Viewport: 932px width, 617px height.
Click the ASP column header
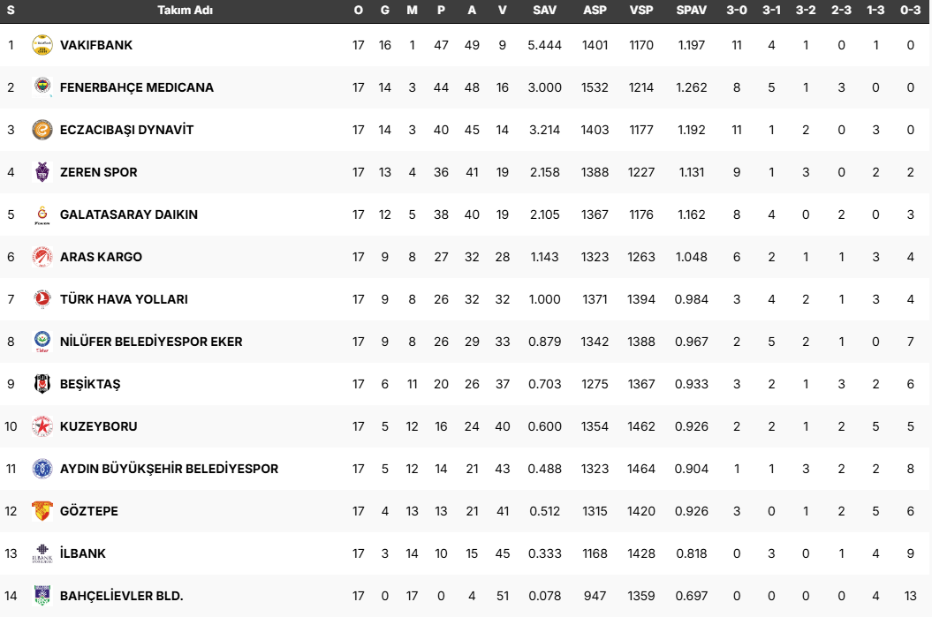click(x=595, y=11)
